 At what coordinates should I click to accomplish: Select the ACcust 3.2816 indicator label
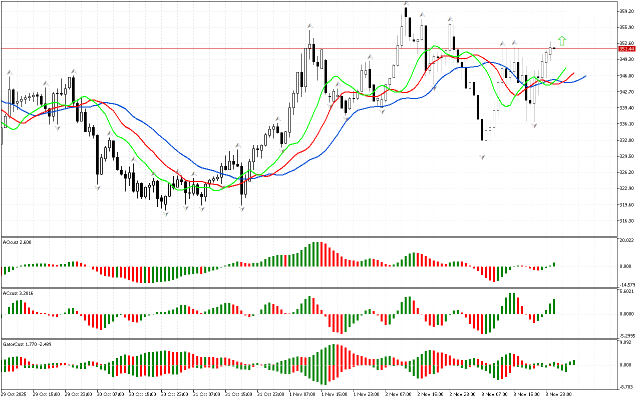coord(18,293)
